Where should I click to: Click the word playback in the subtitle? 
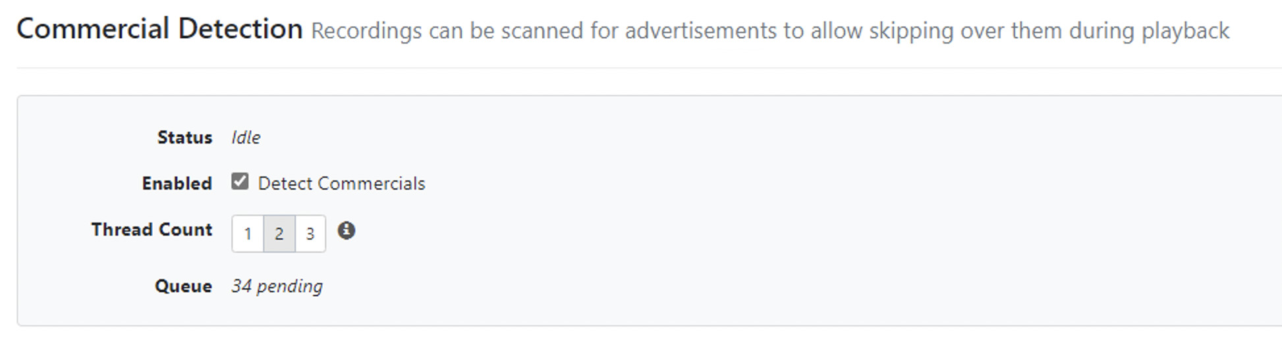(1185, 31)
